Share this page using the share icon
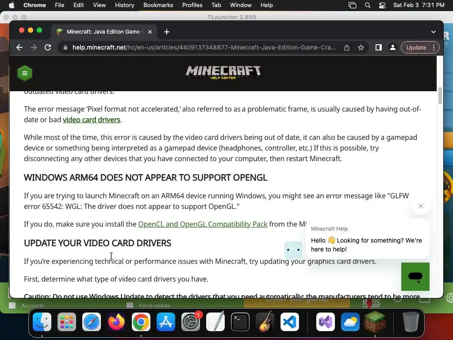This screenshot has width=453, height=340. (x=347, y=47)
